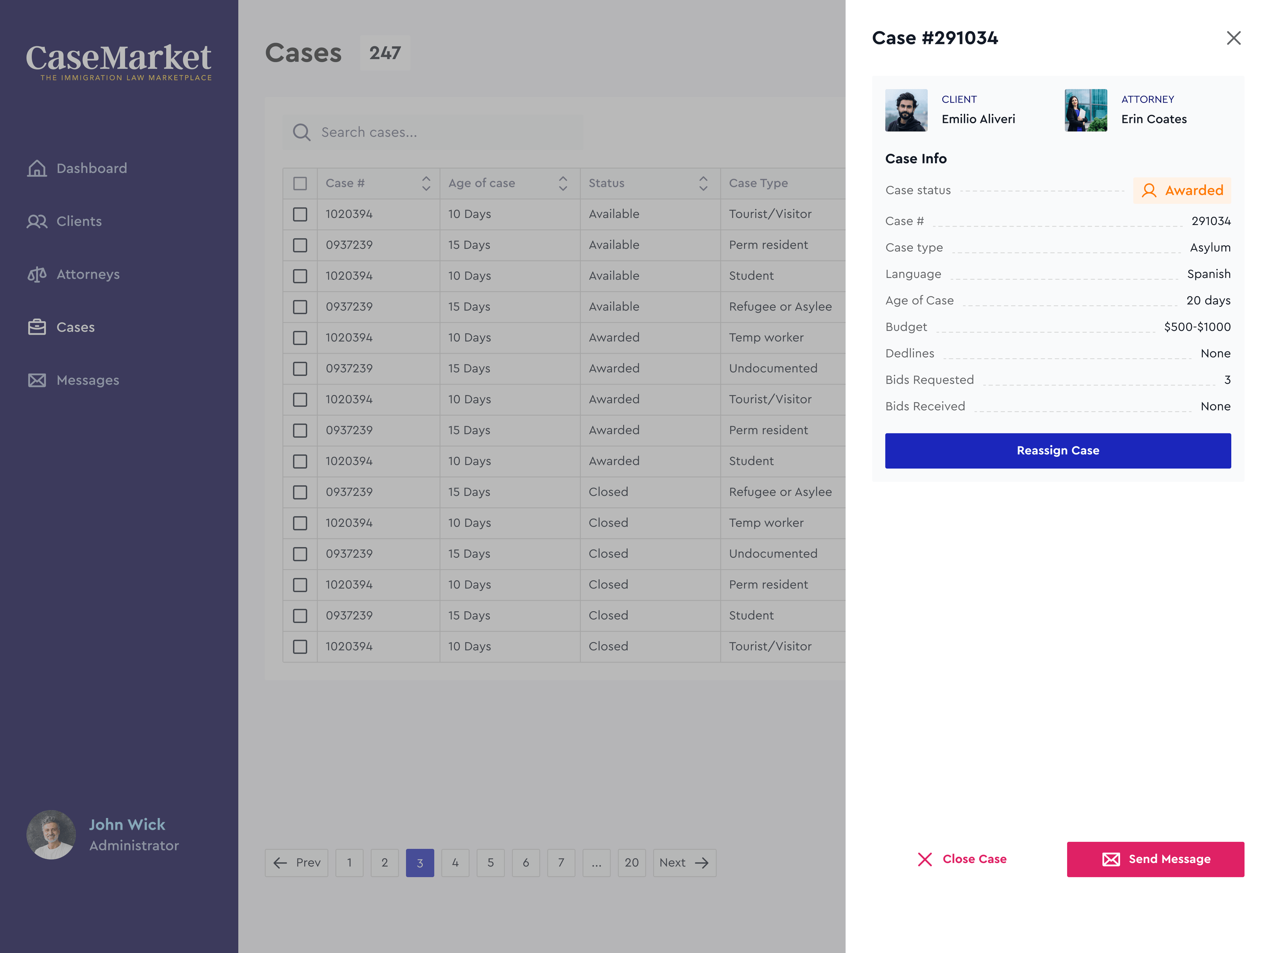Click the ellipsis pagination button
The width and height of the screenshot is (1271, 953).
pos(596,862)
